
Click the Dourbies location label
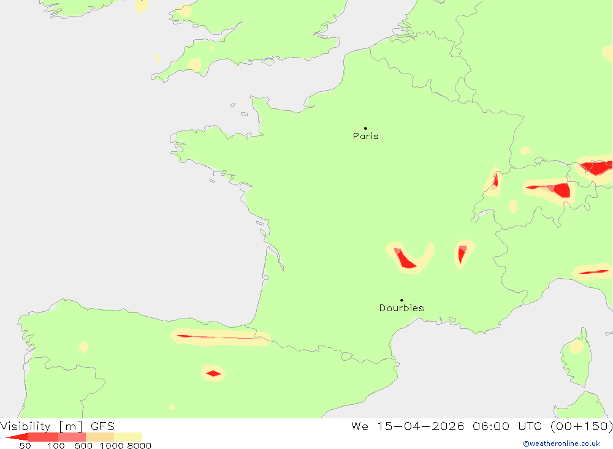pos(402,308)
